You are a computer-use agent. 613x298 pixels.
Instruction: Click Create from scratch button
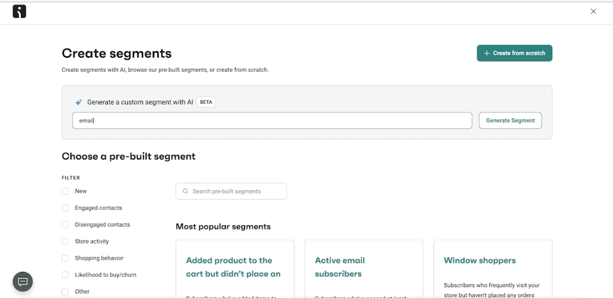click(x=514, y=53)
